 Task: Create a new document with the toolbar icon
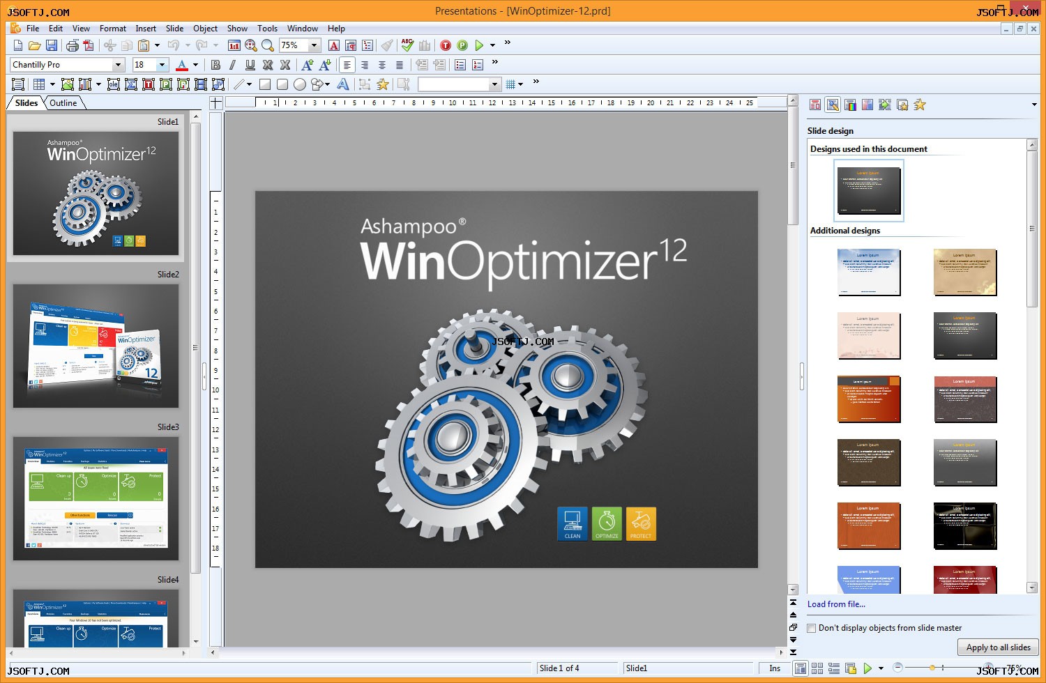[x=18, y=45]
